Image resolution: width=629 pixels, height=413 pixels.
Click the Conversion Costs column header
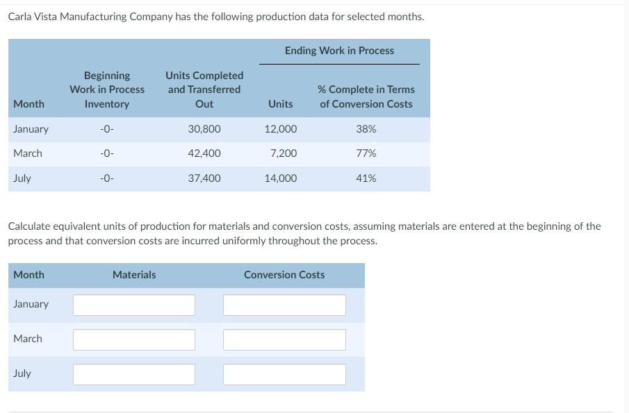(284, 274)
